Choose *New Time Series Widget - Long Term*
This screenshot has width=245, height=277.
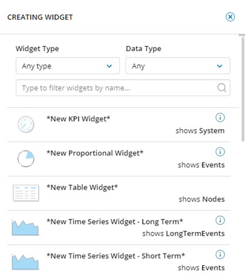point(119,228)
